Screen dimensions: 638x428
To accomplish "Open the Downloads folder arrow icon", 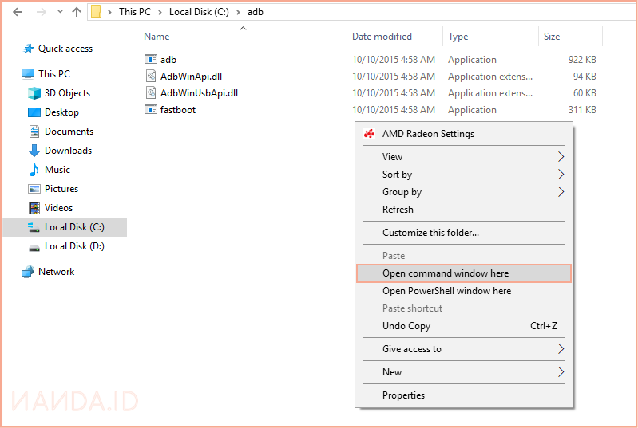I will 34,151.
